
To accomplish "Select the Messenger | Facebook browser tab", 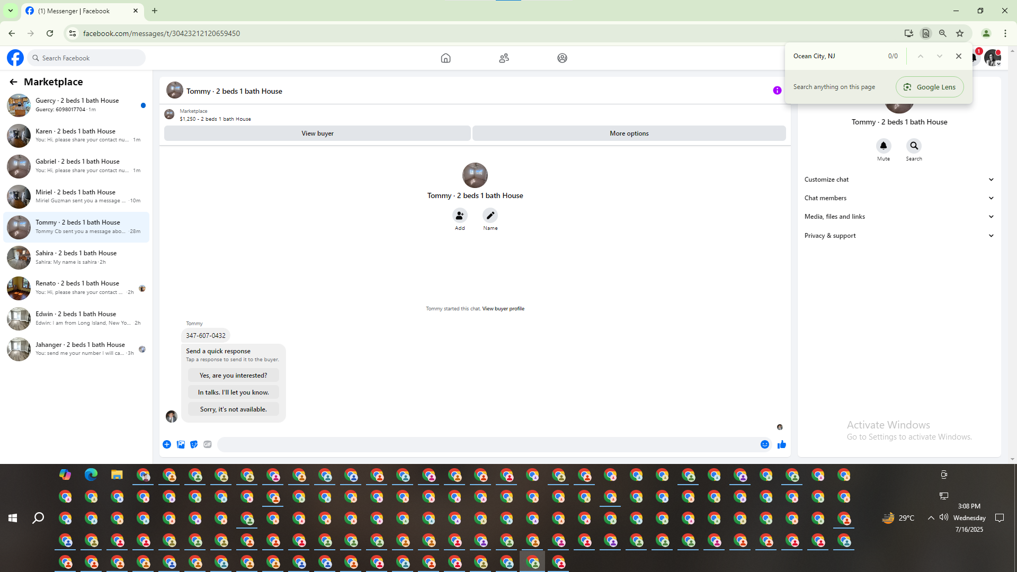I will click(x=82, y=11).
